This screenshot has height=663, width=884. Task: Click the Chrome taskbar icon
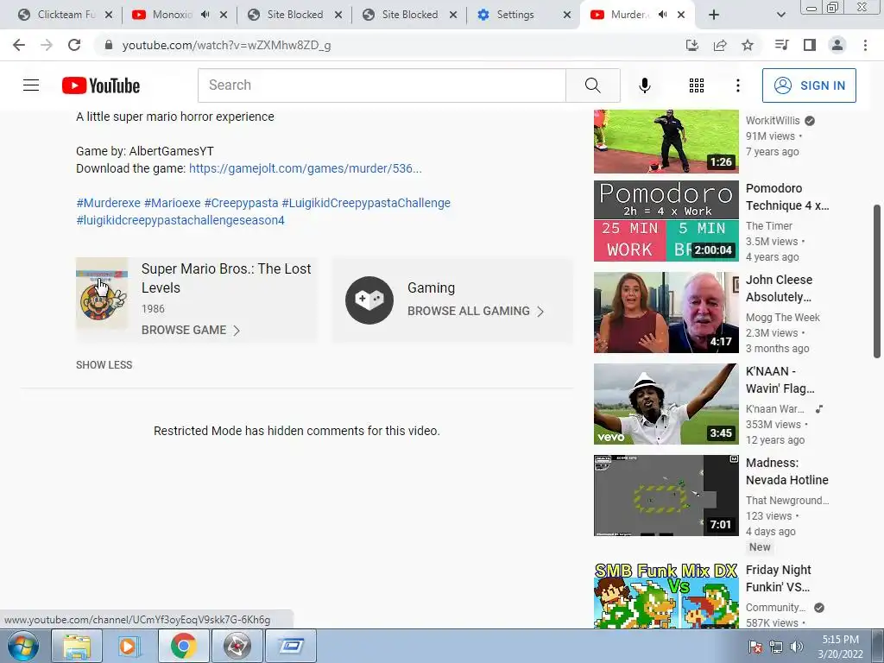[x=183, y=646]
